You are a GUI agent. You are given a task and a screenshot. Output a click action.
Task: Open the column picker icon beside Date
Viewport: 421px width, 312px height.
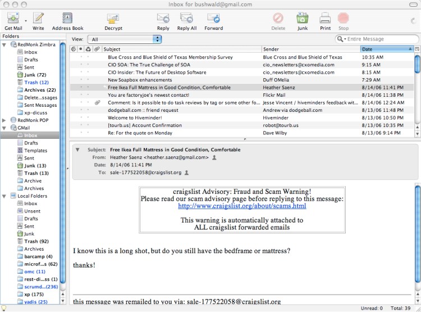(x=417, y=49)
